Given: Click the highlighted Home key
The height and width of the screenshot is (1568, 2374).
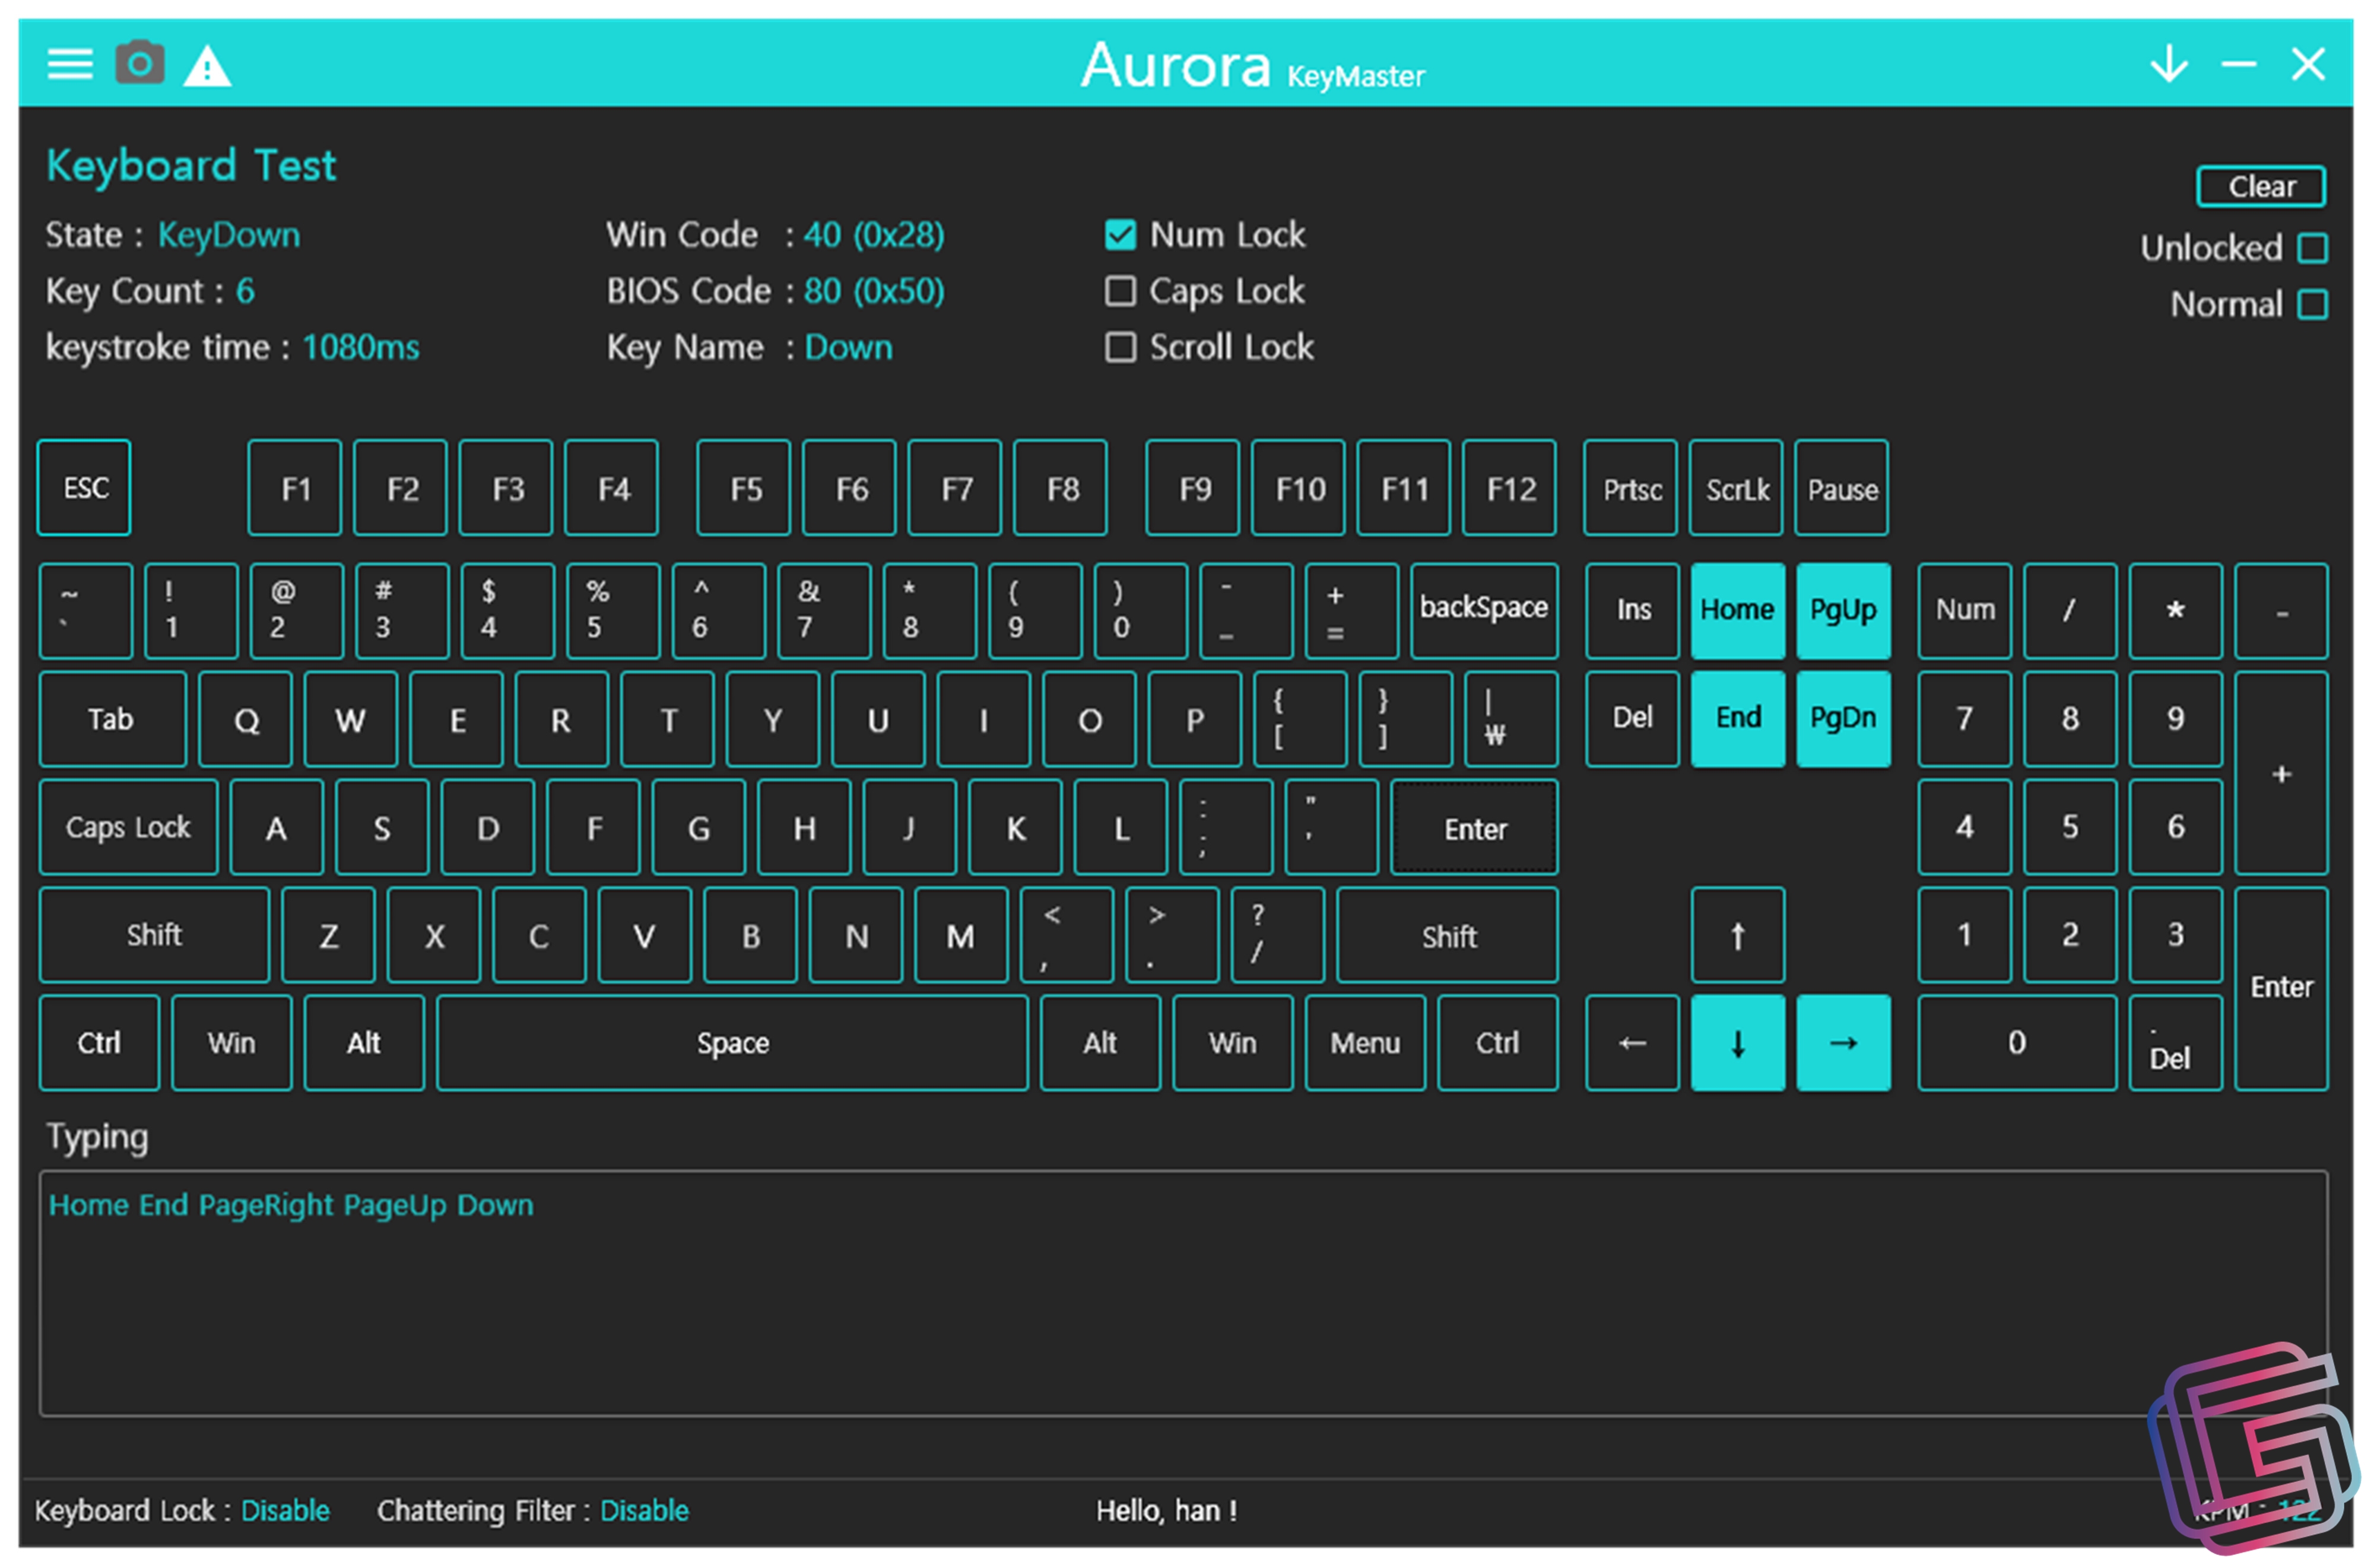Looking at the screenshot, I should tap(1737, 611).
